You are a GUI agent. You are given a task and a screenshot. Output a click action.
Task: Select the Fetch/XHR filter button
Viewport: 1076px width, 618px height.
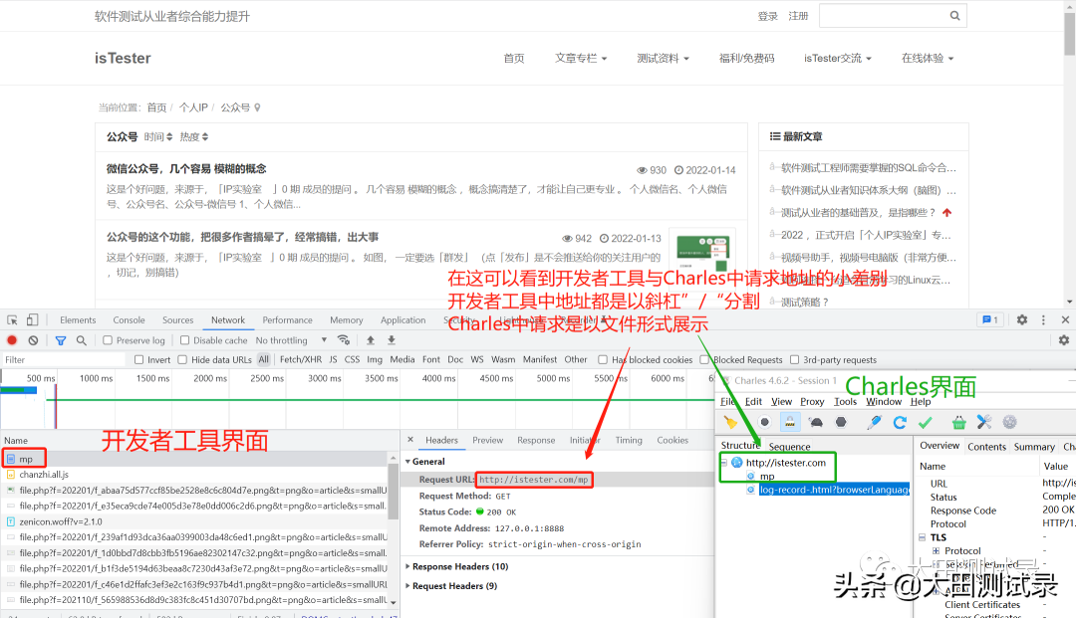click(x=300, y=359)
